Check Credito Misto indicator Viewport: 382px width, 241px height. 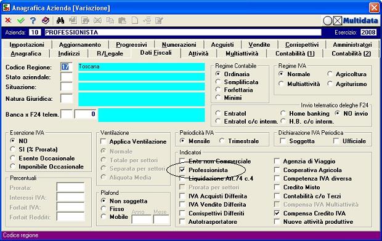277,187
